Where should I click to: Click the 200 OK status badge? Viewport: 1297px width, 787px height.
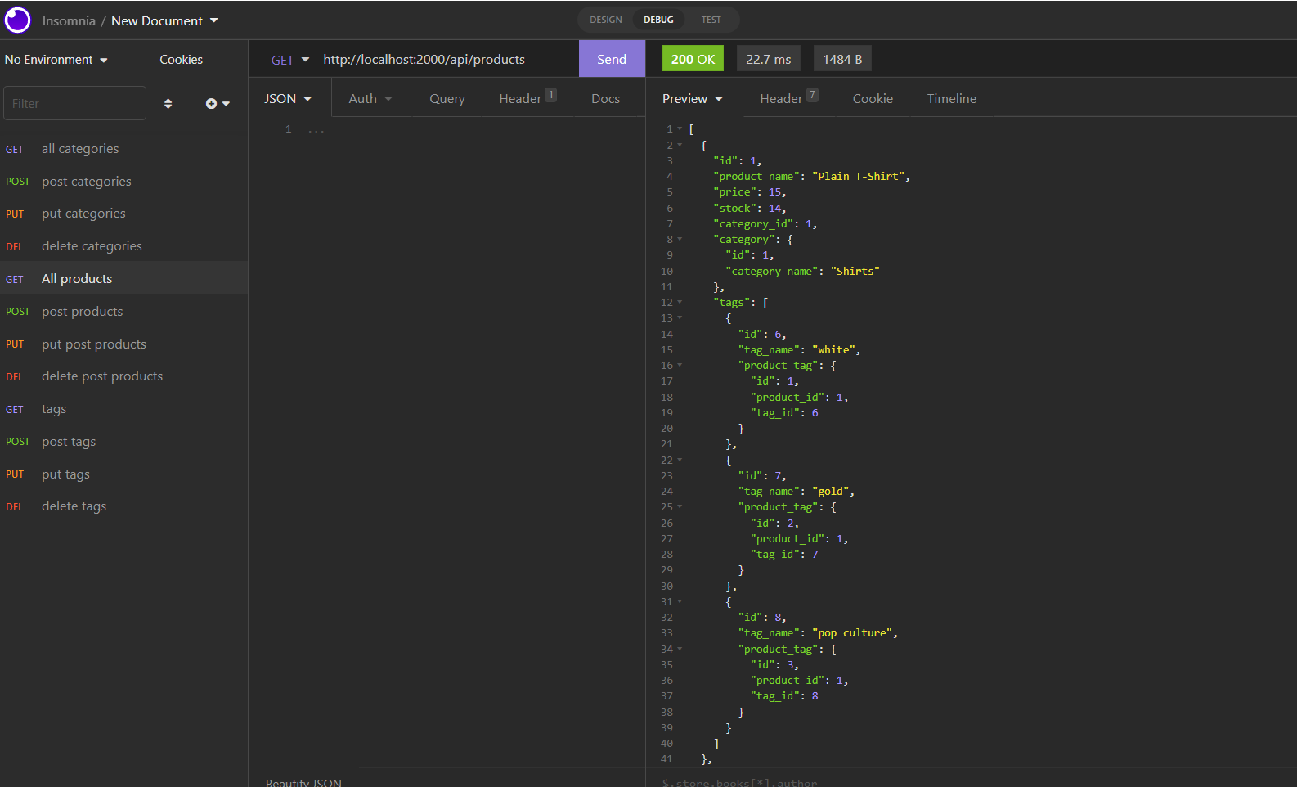tap(693, 59)
